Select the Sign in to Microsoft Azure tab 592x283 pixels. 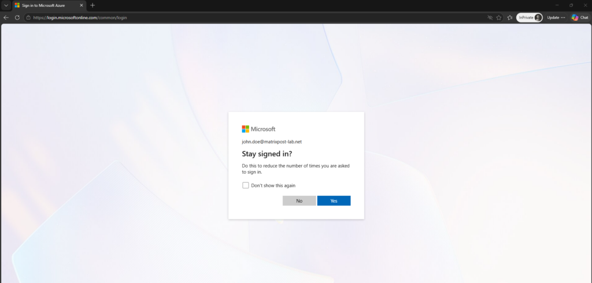(49, 6)
